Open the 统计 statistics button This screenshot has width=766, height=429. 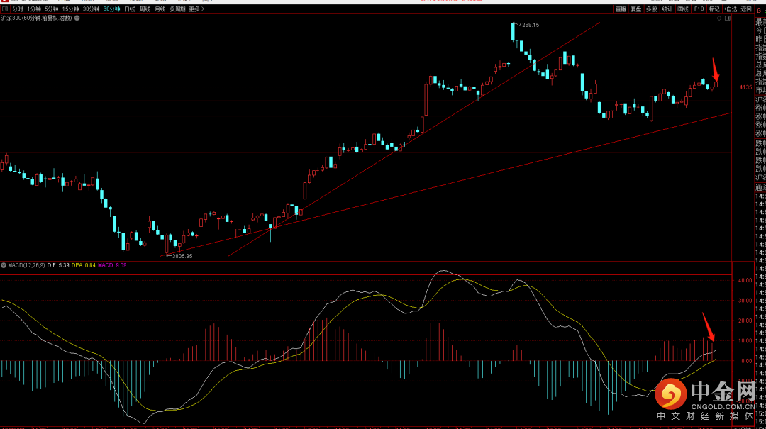click(x=667, y=9)
